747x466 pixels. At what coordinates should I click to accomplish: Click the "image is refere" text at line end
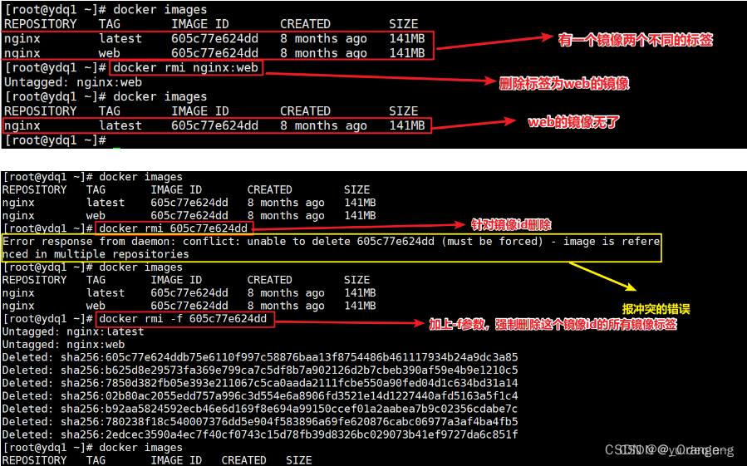(612, 242)
